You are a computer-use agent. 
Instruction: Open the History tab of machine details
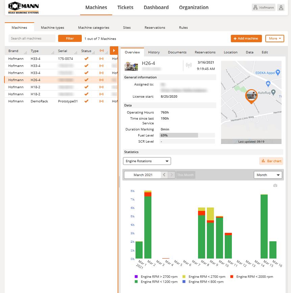154,52
